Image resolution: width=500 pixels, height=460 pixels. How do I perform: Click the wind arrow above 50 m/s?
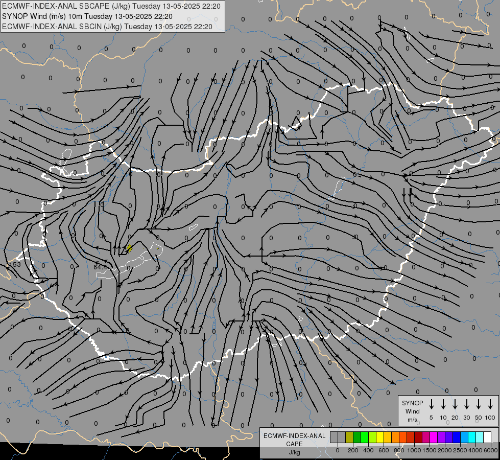click(x=479, y=404)
